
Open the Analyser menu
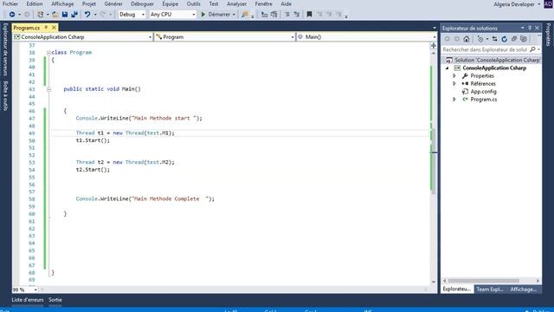pyautogui.click(x=236, y=3)
